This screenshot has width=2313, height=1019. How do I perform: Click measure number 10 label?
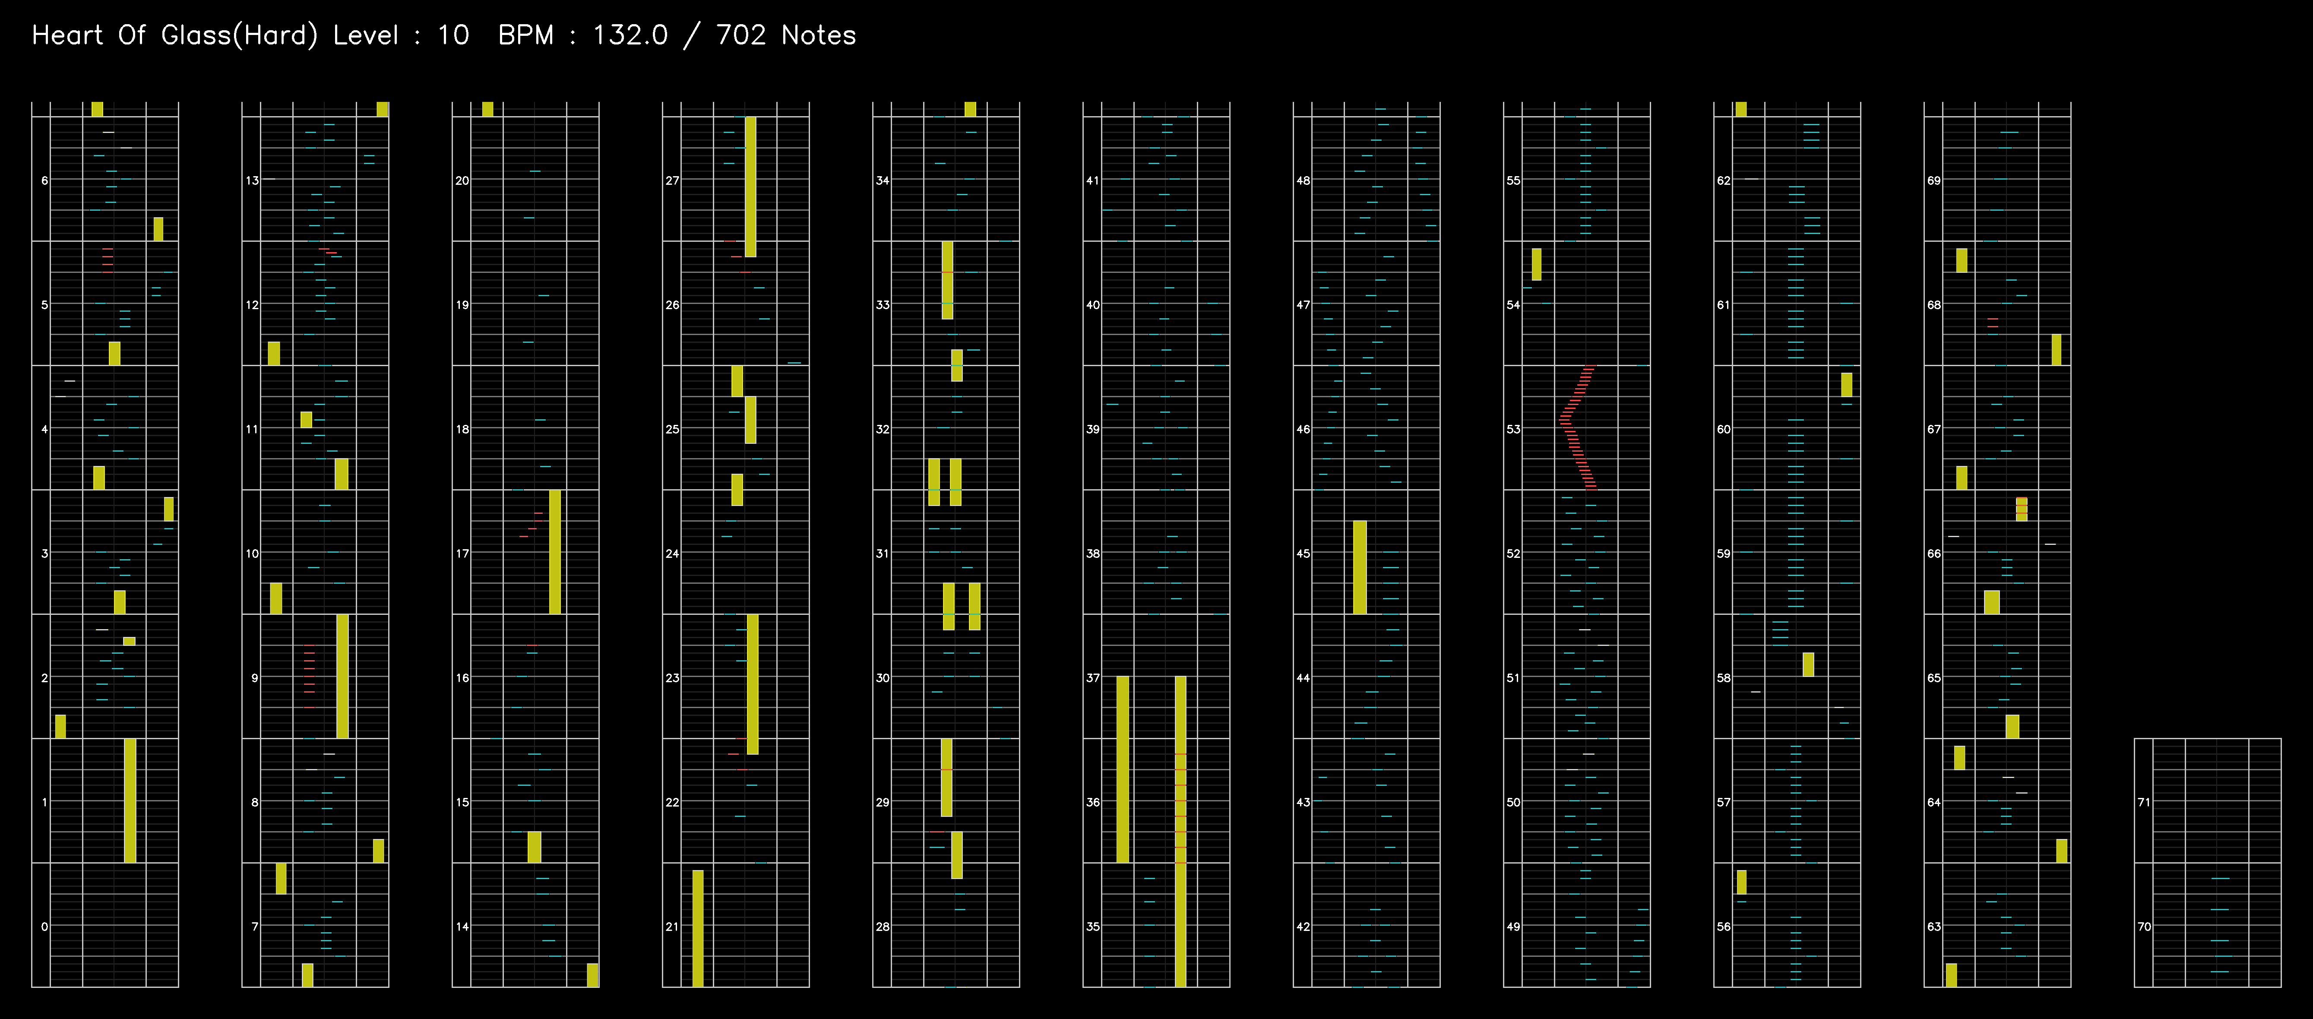[252, 553]
